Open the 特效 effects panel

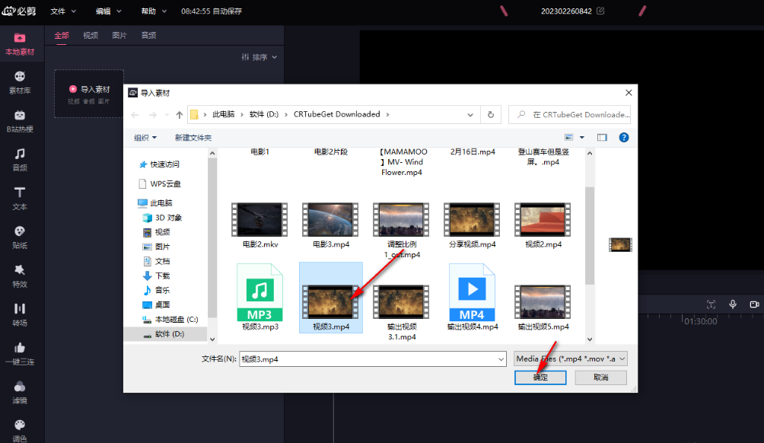[19, 276]
